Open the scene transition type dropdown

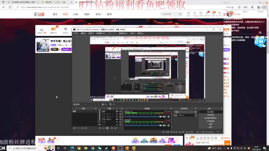pos(184,112)
